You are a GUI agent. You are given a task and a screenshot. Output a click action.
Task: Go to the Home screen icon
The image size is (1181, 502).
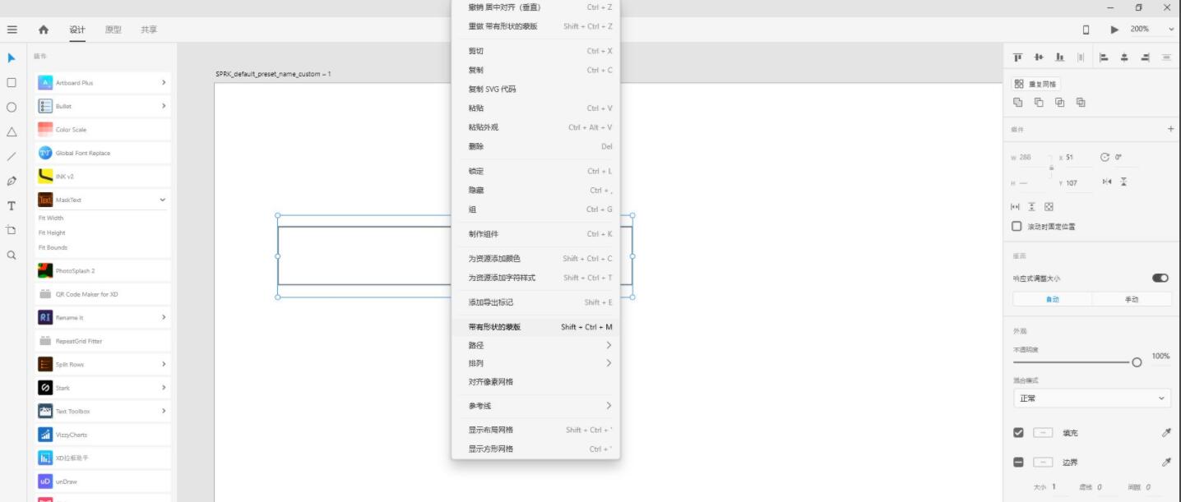[x=42, y=29]
